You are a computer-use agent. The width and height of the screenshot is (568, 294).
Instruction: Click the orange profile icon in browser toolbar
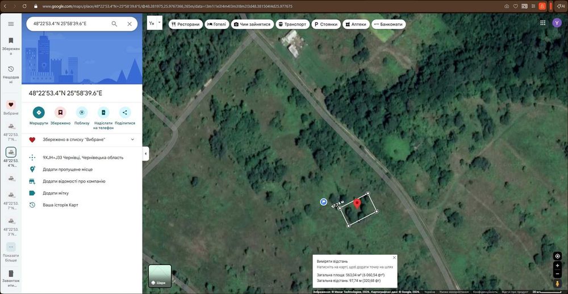(x=542, y=6)
